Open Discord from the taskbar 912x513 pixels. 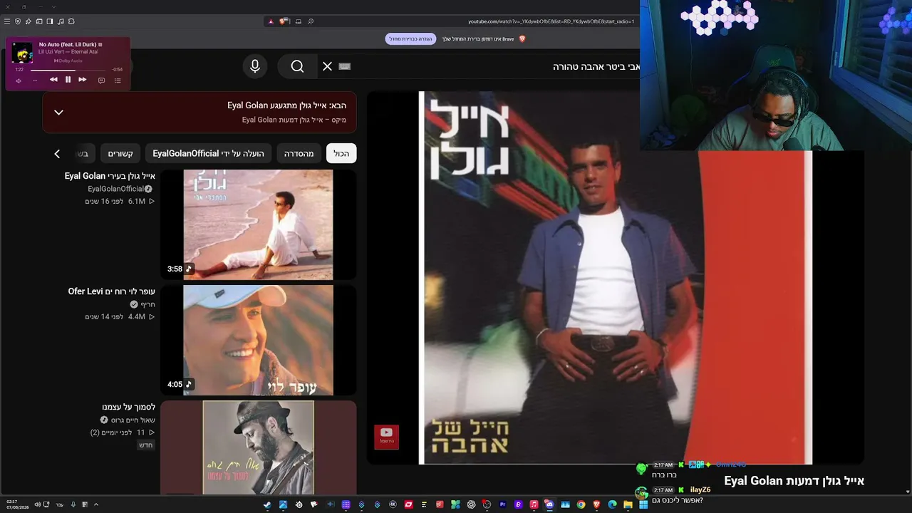point(549,504)
